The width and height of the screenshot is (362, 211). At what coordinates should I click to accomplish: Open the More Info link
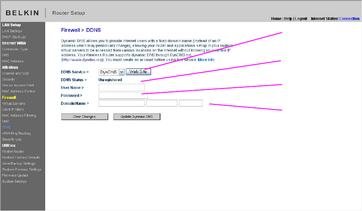point(206,60)
